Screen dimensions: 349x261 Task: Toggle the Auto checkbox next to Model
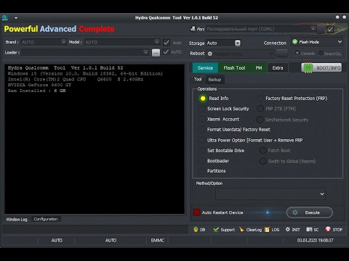coord(167,43)
